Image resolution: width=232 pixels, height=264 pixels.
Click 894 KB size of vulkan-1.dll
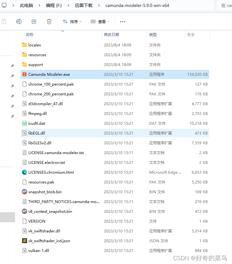201,250
